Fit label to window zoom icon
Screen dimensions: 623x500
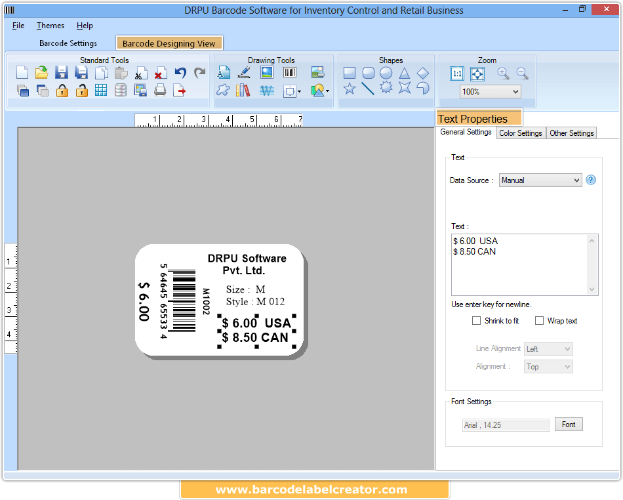coord(477,73)
